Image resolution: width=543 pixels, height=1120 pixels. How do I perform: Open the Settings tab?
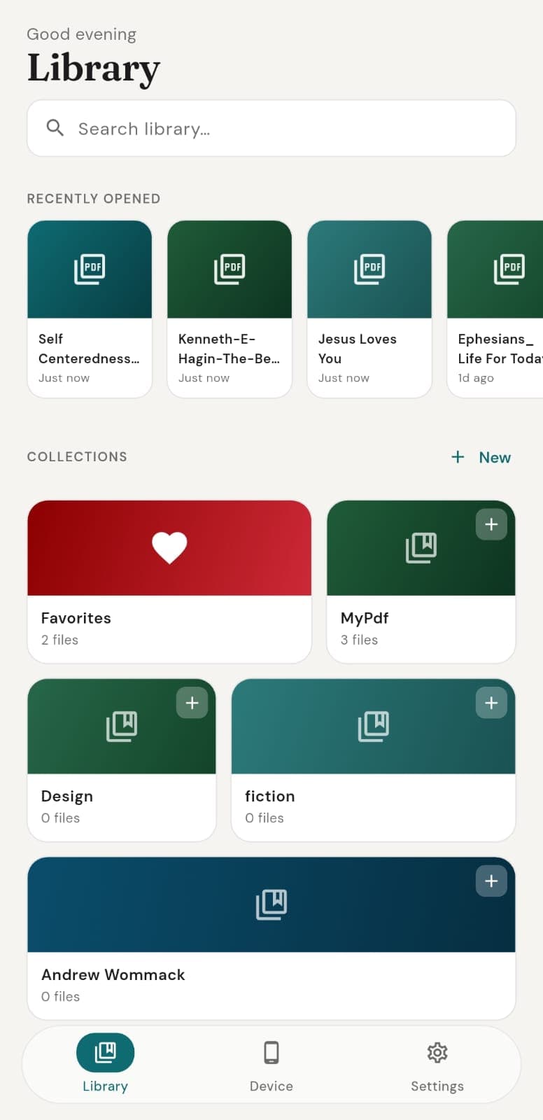(x=437, y=1065)
